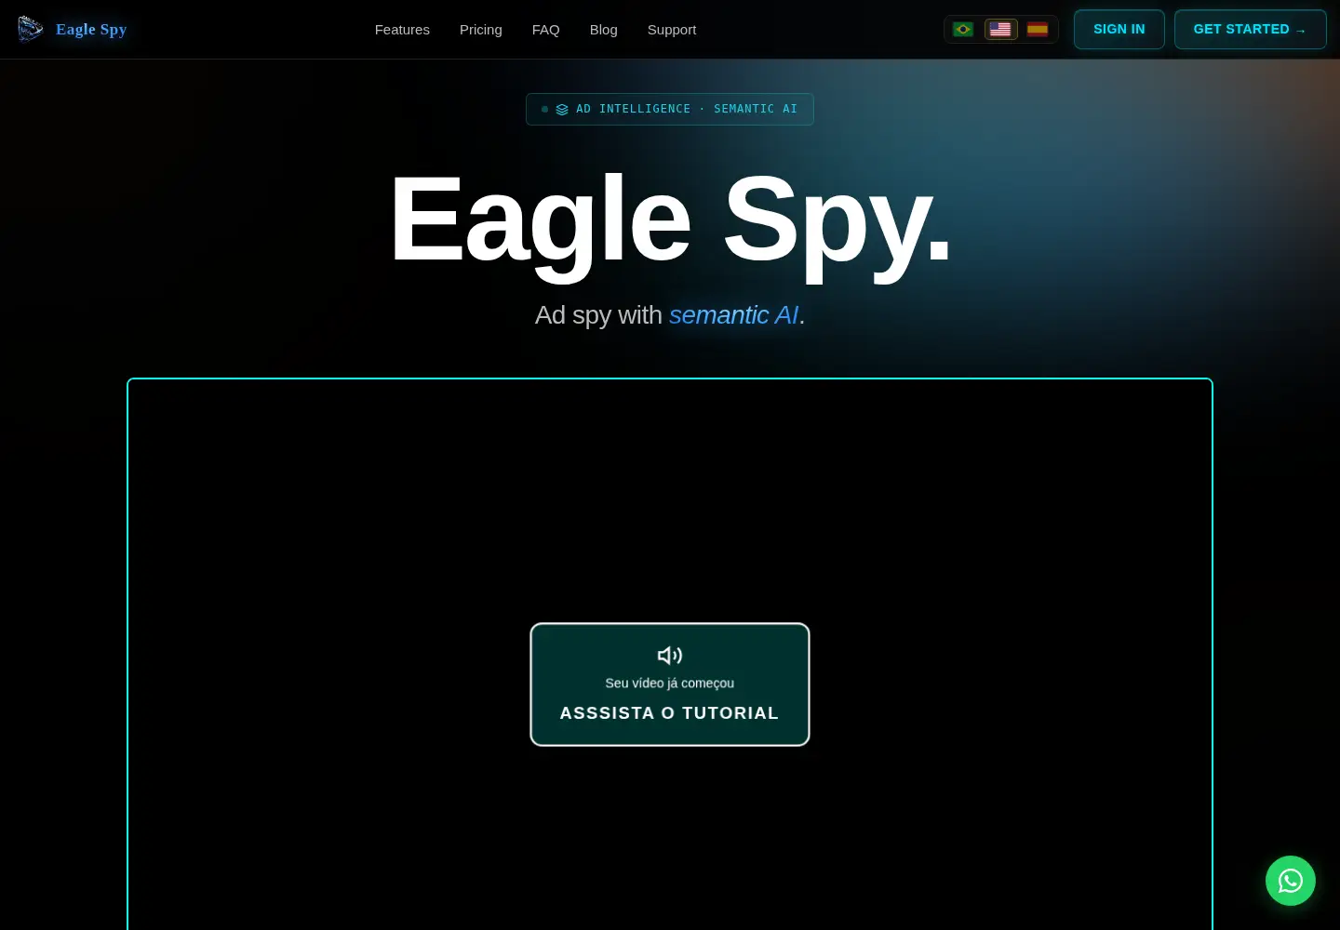Open the FAQ nav link
Image resolution: width=1340 pixels, height=930 pixels.
(x=546, y=30)
